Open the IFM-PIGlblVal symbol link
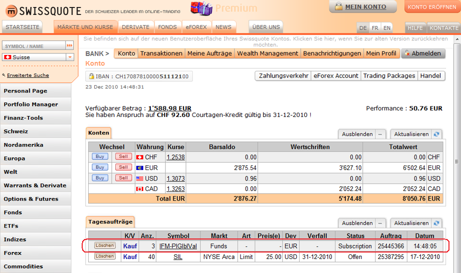Image resolution: width=461 pixels, height=273 pixels. coord(178,246)
